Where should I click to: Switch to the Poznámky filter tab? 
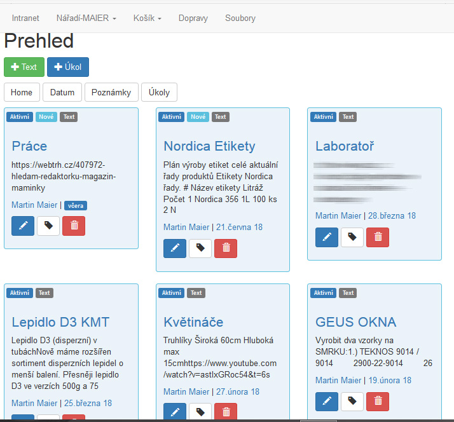pos(111,92)
